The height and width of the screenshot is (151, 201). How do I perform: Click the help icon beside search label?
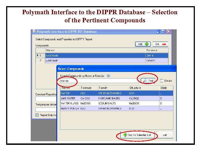point(108,75)
